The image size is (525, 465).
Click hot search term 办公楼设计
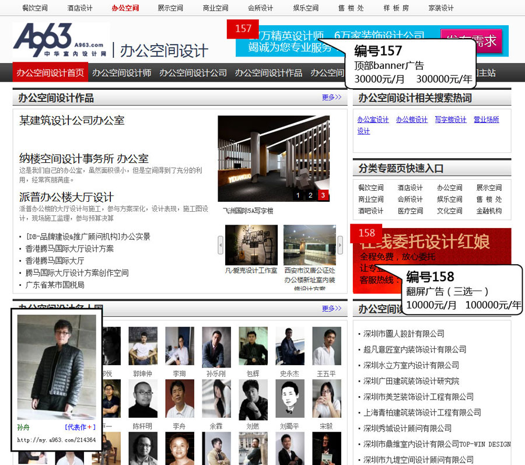412,120
